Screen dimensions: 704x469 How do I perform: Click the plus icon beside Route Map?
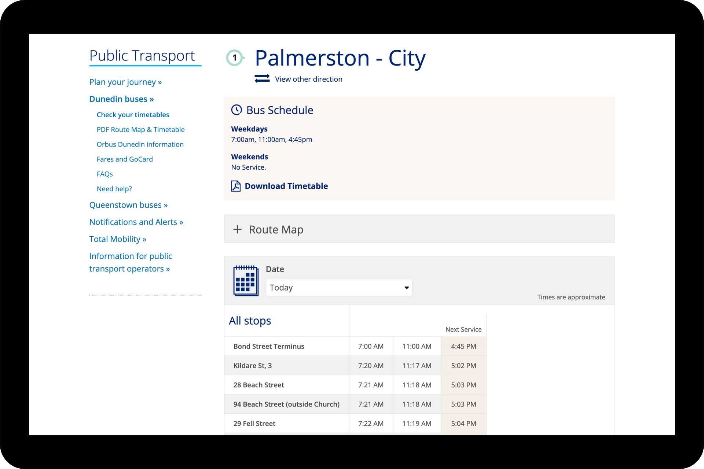[238, 229]
